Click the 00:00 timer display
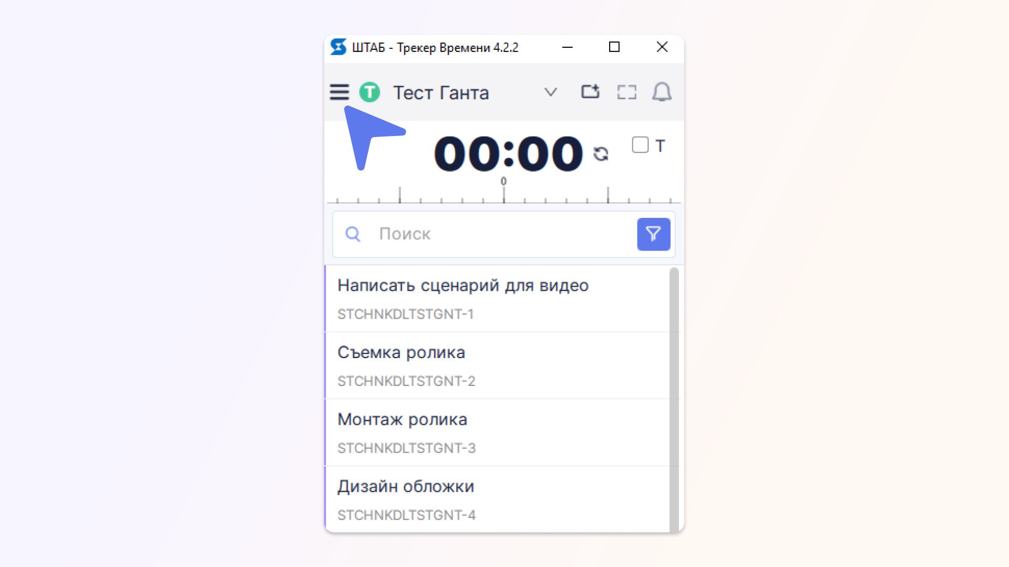 point(508,153)
